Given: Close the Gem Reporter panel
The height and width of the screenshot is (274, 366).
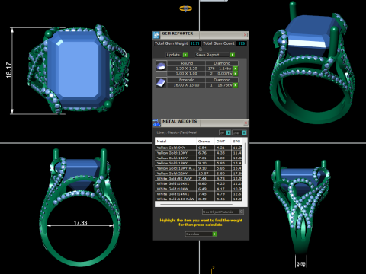Looking at the screenshot, I should coord(245,34).
